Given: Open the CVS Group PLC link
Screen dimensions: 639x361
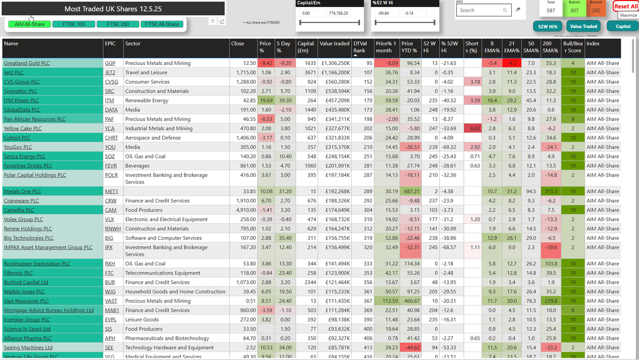Looking at the screenshot, I should tap(21, 82).
